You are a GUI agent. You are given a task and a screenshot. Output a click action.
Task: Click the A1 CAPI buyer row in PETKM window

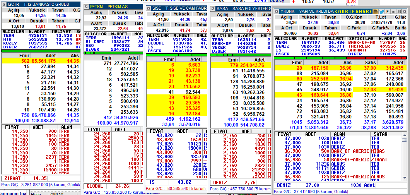click(114, 41)
